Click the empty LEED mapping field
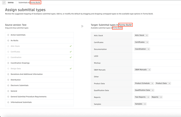 (x=156, y=56)
